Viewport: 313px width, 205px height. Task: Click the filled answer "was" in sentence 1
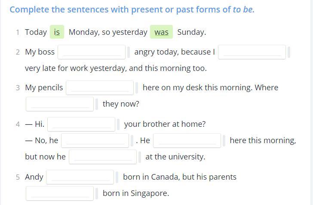click(162, 32)
